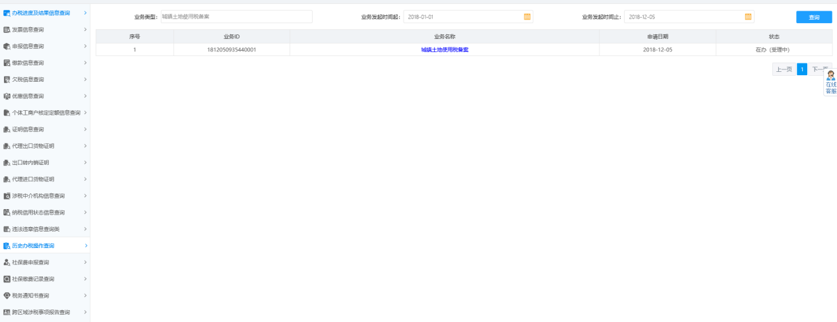Click the 违法违章信息查询类 sidebar icon

pos(7,229)
